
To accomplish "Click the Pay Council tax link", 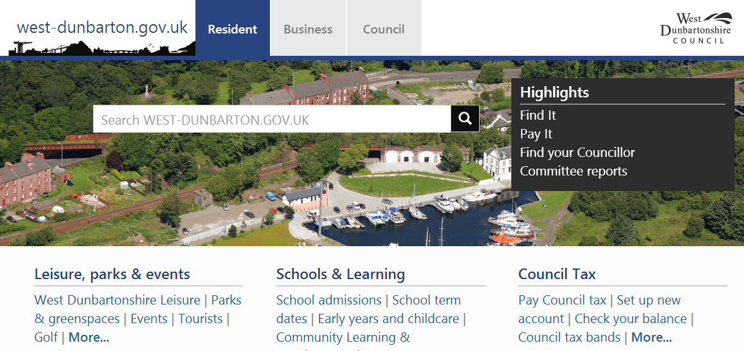I will coord(562,300).
